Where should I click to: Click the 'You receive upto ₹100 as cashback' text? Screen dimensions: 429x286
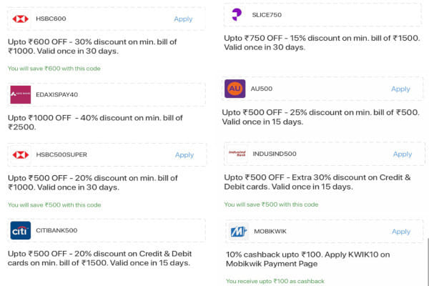coord(275,281)
